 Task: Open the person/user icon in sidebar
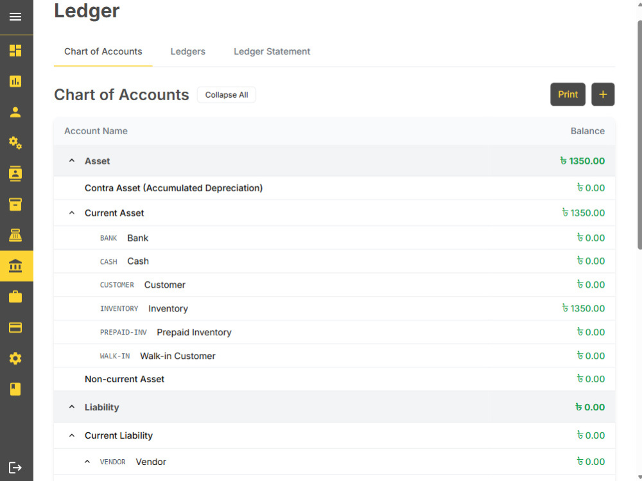click(15, 112)
